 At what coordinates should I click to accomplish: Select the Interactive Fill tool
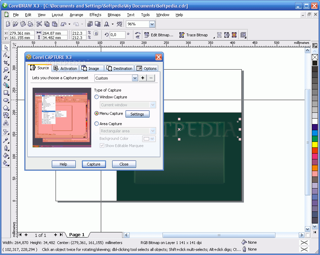[6, 163]
